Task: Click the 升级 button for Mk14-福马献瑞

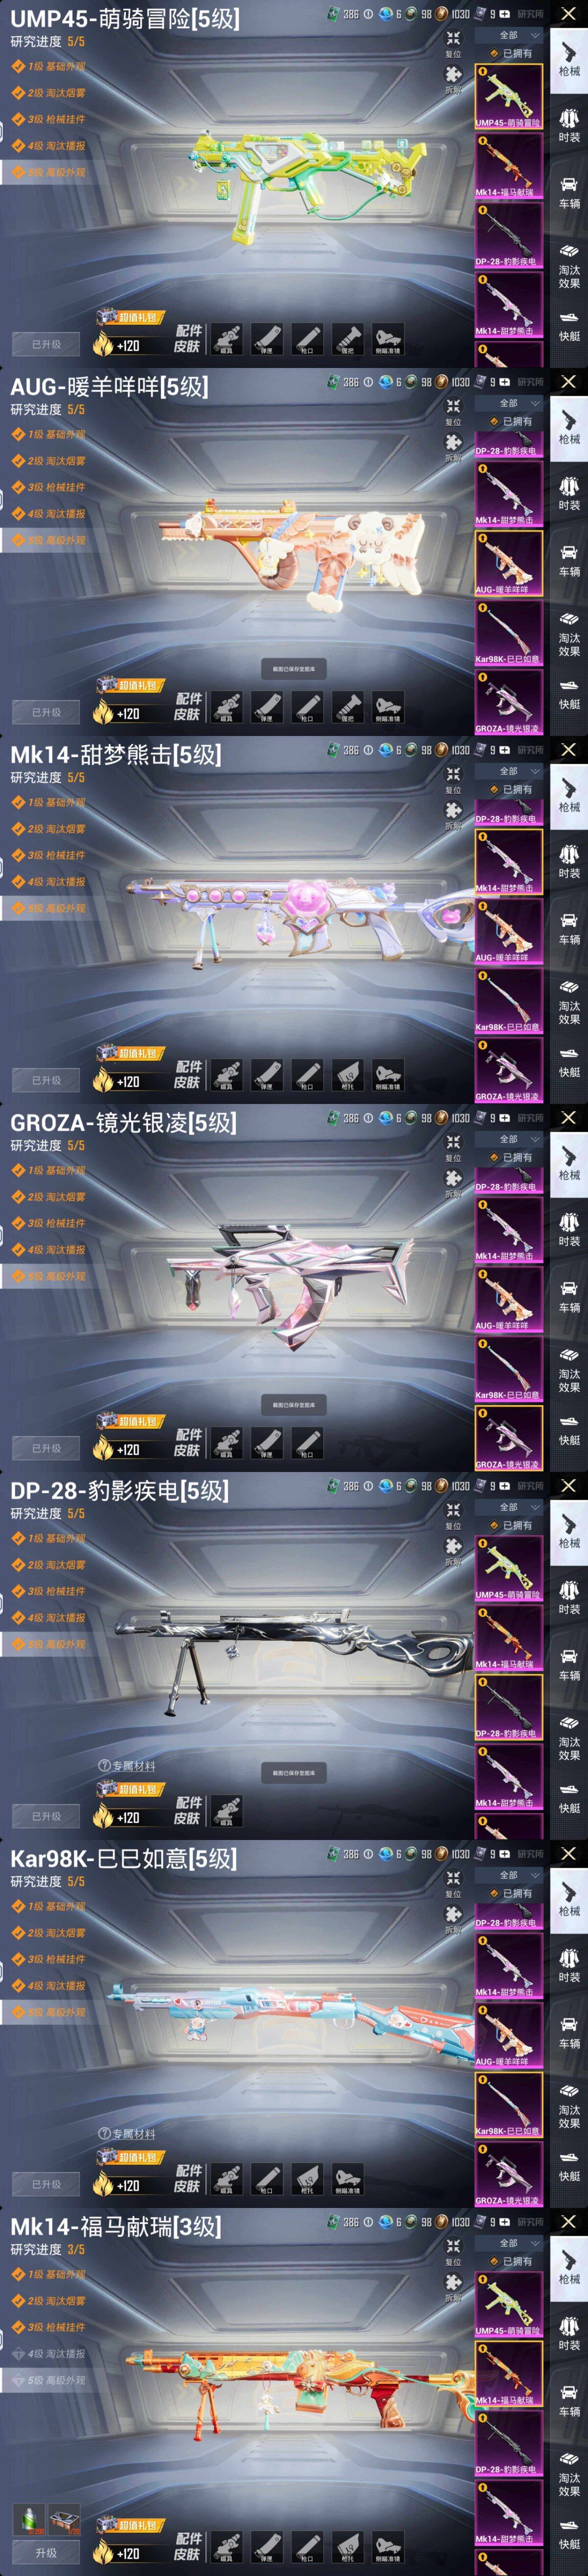Action: [46, 2552]
